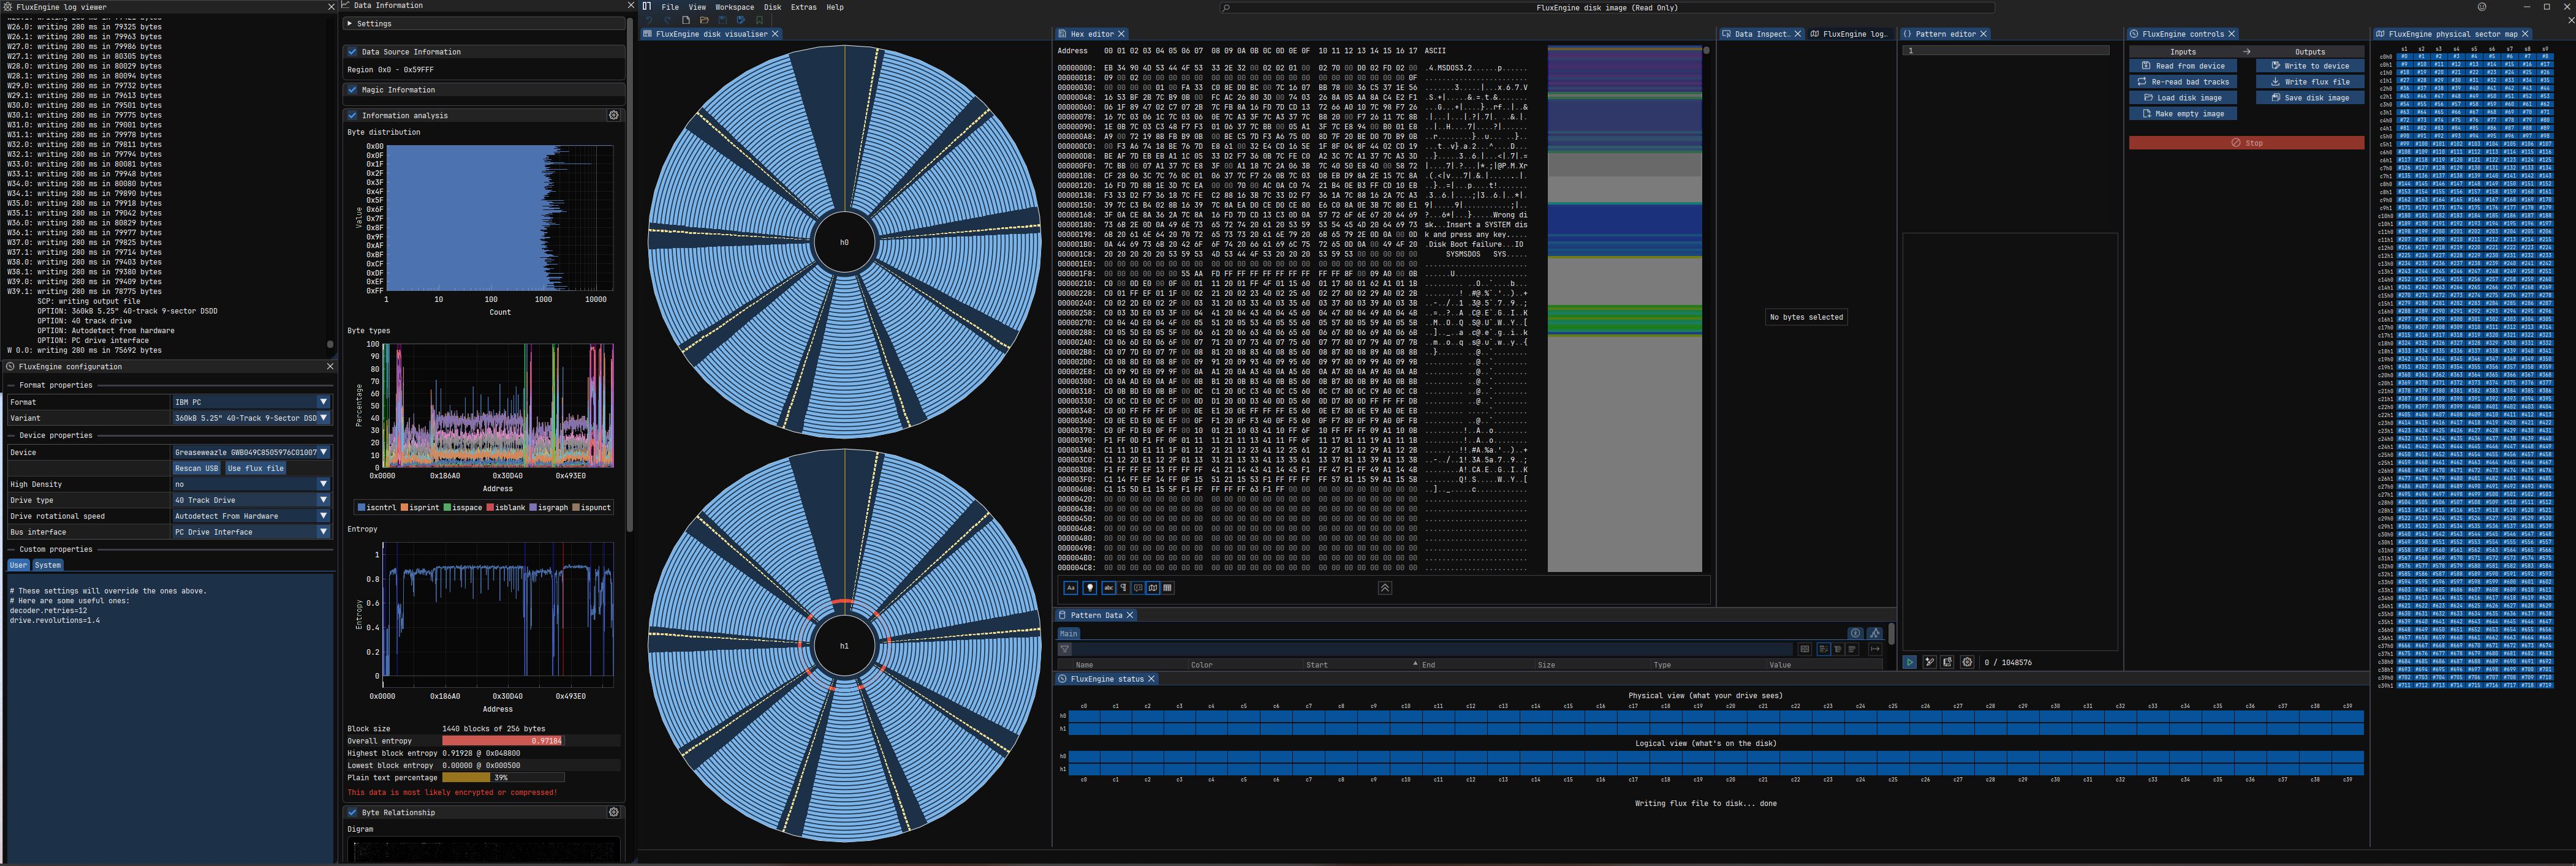This screenshot has width=2576, height=866.
Task: Click the wand icon next to the pattern play button
Action: tap(1930, 662)
